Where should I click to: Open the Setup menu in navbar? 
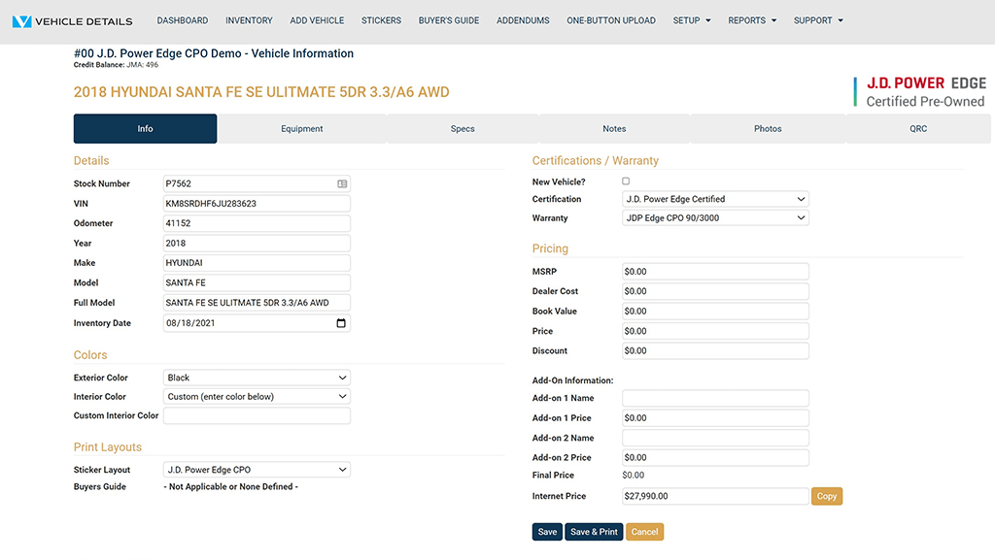(692, 20)
